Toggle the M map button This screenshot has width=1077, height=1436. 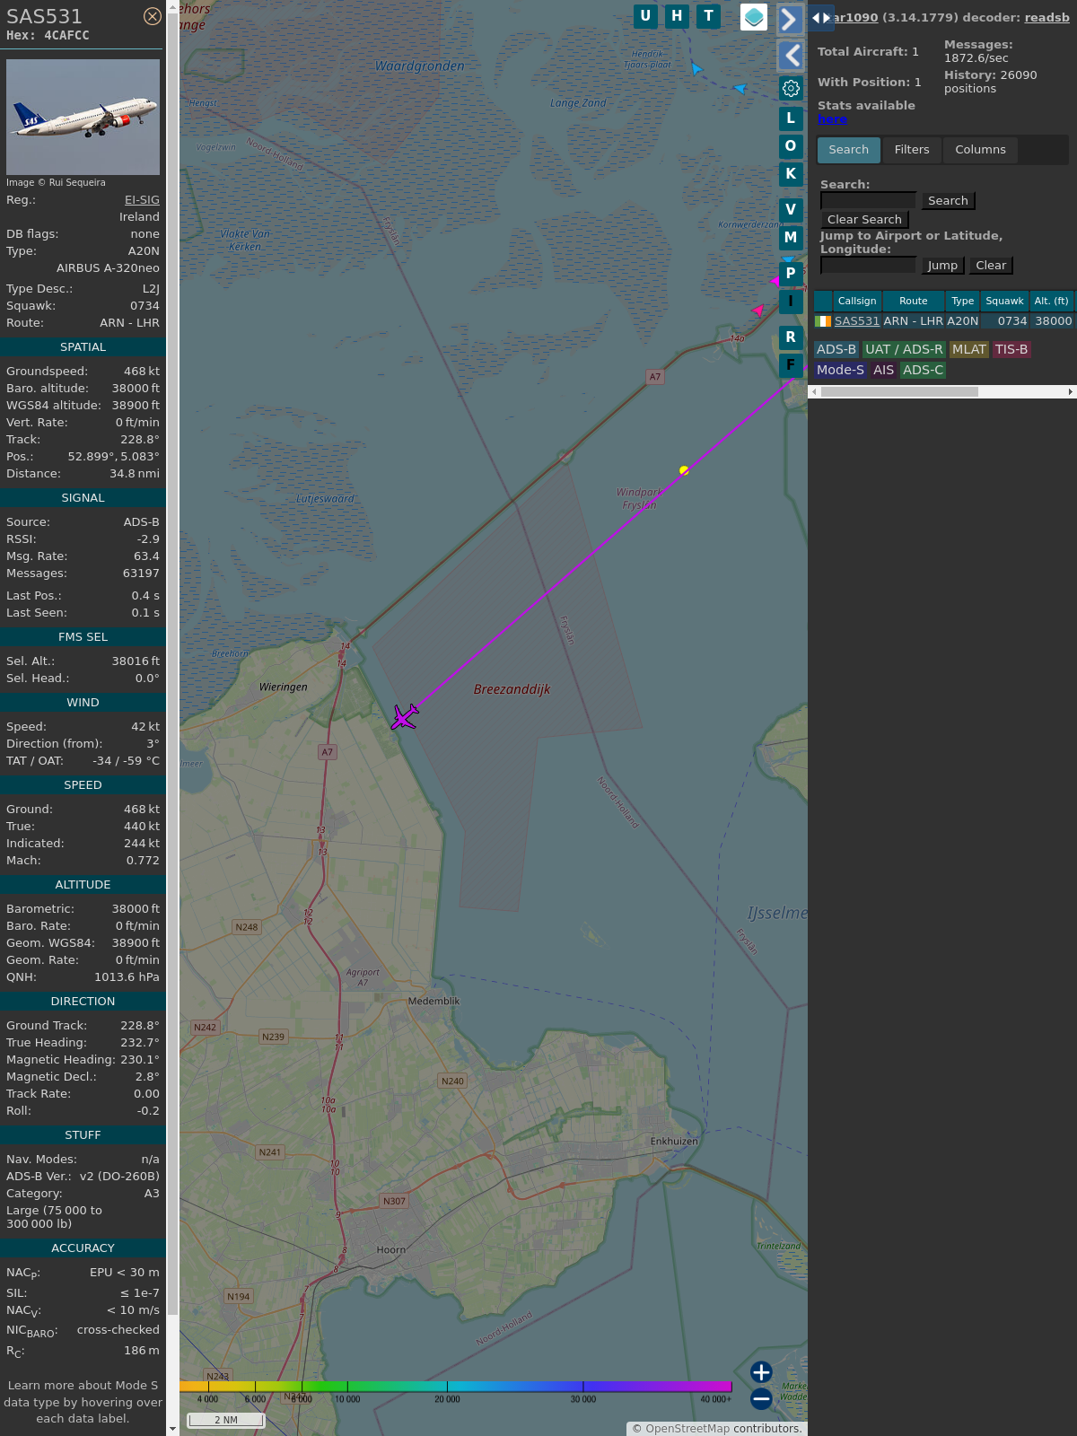coord(791,238)
